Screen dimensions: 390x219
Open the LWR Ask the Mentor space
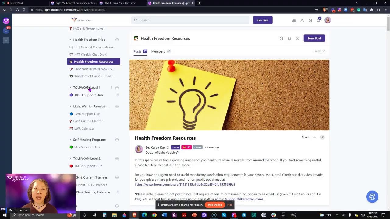pos(88,121)
